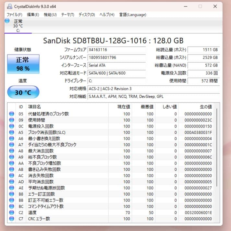Screen dimensions: 231x231
Task: Click the status circle for row B8
Action: tap(12, 194)
